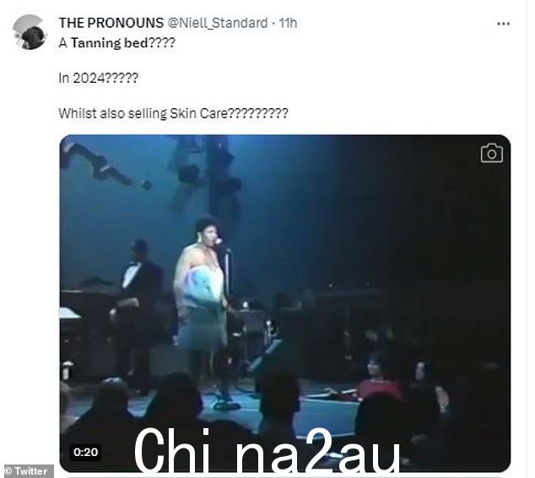The width and height of the screenshot is (535, 478).
Task: Click the 11h timestamp
Action: coord(288,23)
